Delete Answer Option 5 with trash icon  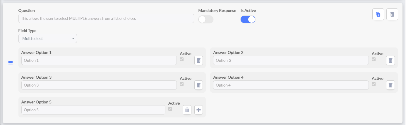[x=187, y=110]
